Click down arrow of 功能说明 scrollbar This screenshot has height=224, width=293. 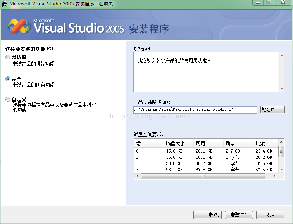[x=282, y=89]
